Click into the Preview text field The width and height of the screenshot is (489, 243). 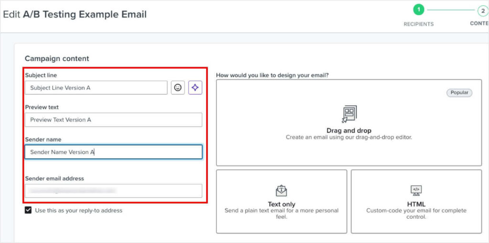point(113,120)
